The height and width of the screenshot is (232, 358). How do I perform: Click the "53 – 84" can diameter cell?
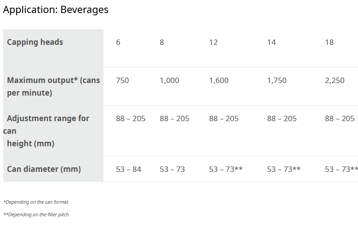point(129,169)
